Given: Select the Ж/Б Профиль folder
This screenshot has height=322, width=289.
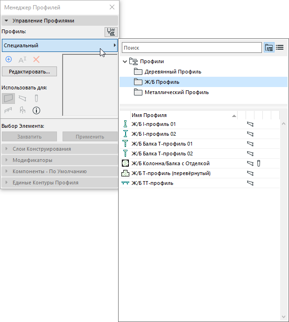Looking at the screenshot, I should pos(204,82).
